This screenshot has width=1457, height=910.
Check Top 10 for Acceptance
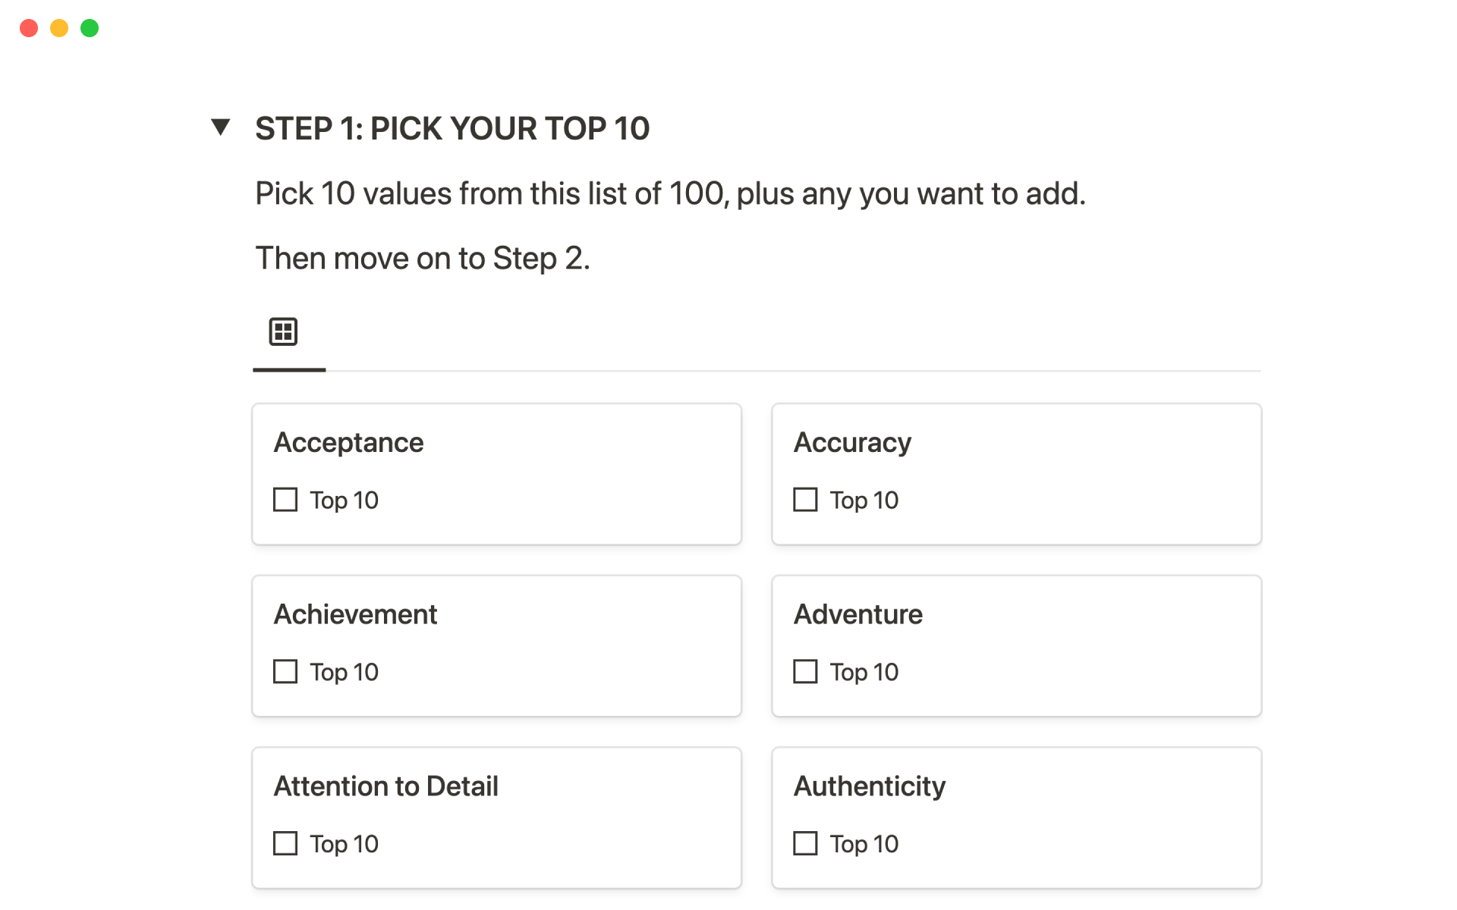[285, 500]
